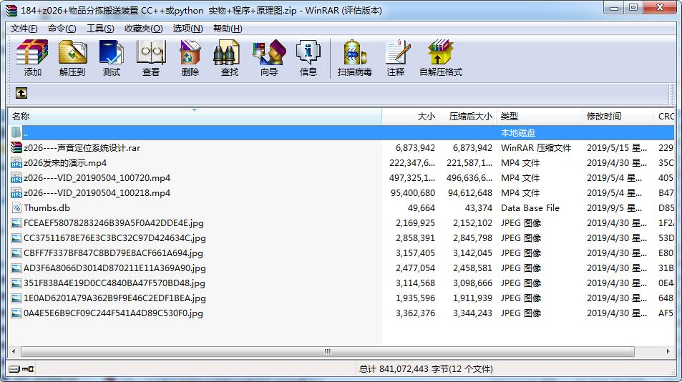
Task: Select the z026 rar archive file icon
Action: coord(16,148)
